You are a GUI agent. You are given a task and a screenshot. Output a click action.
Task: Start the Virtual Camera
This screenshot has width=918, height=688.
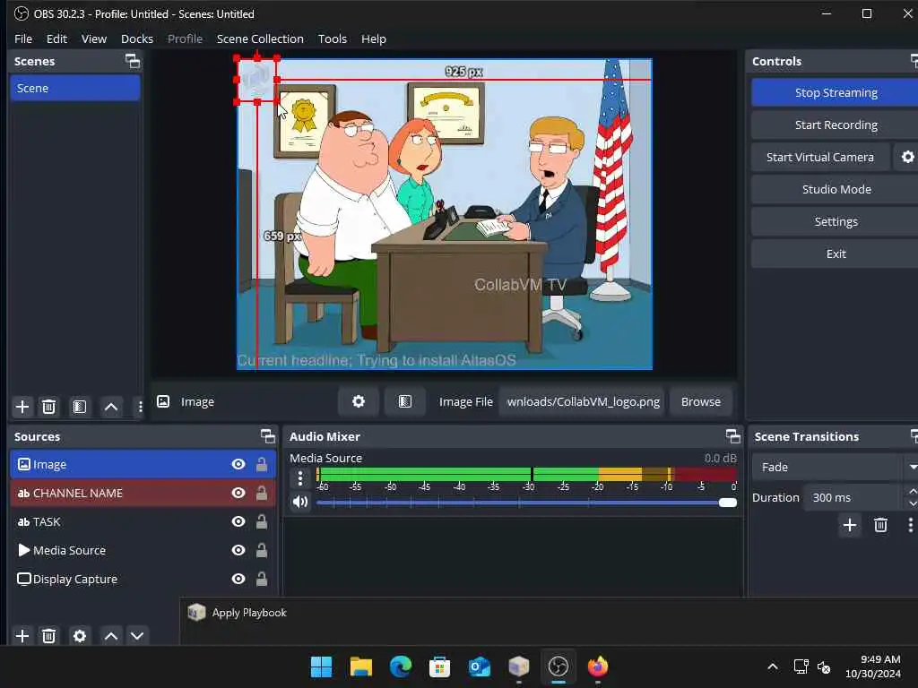pos(819,157)
